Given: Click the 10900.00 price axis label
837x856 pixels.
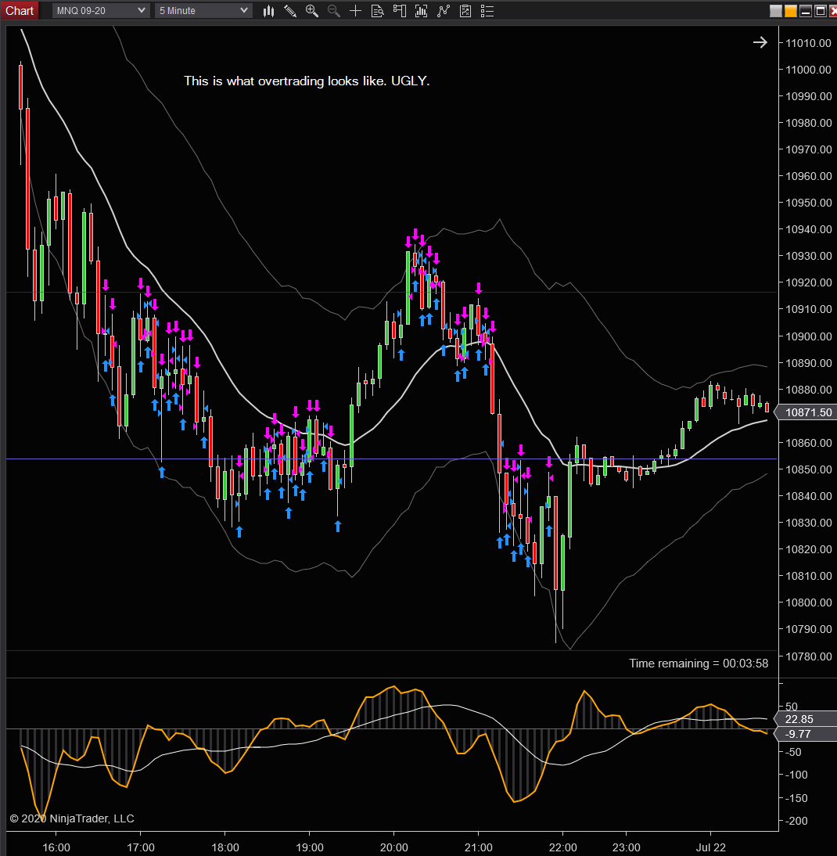Looking at the screenshot, I should tap(809, 336).
